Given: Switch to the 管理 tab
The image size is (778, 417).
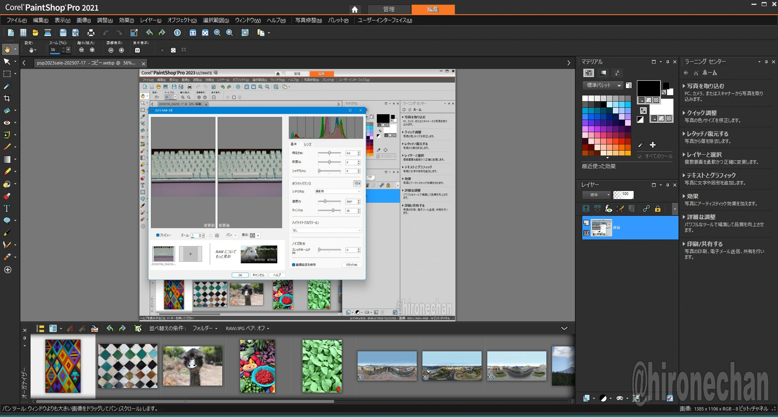Looking at the screenshot, I should coord(389,9).
